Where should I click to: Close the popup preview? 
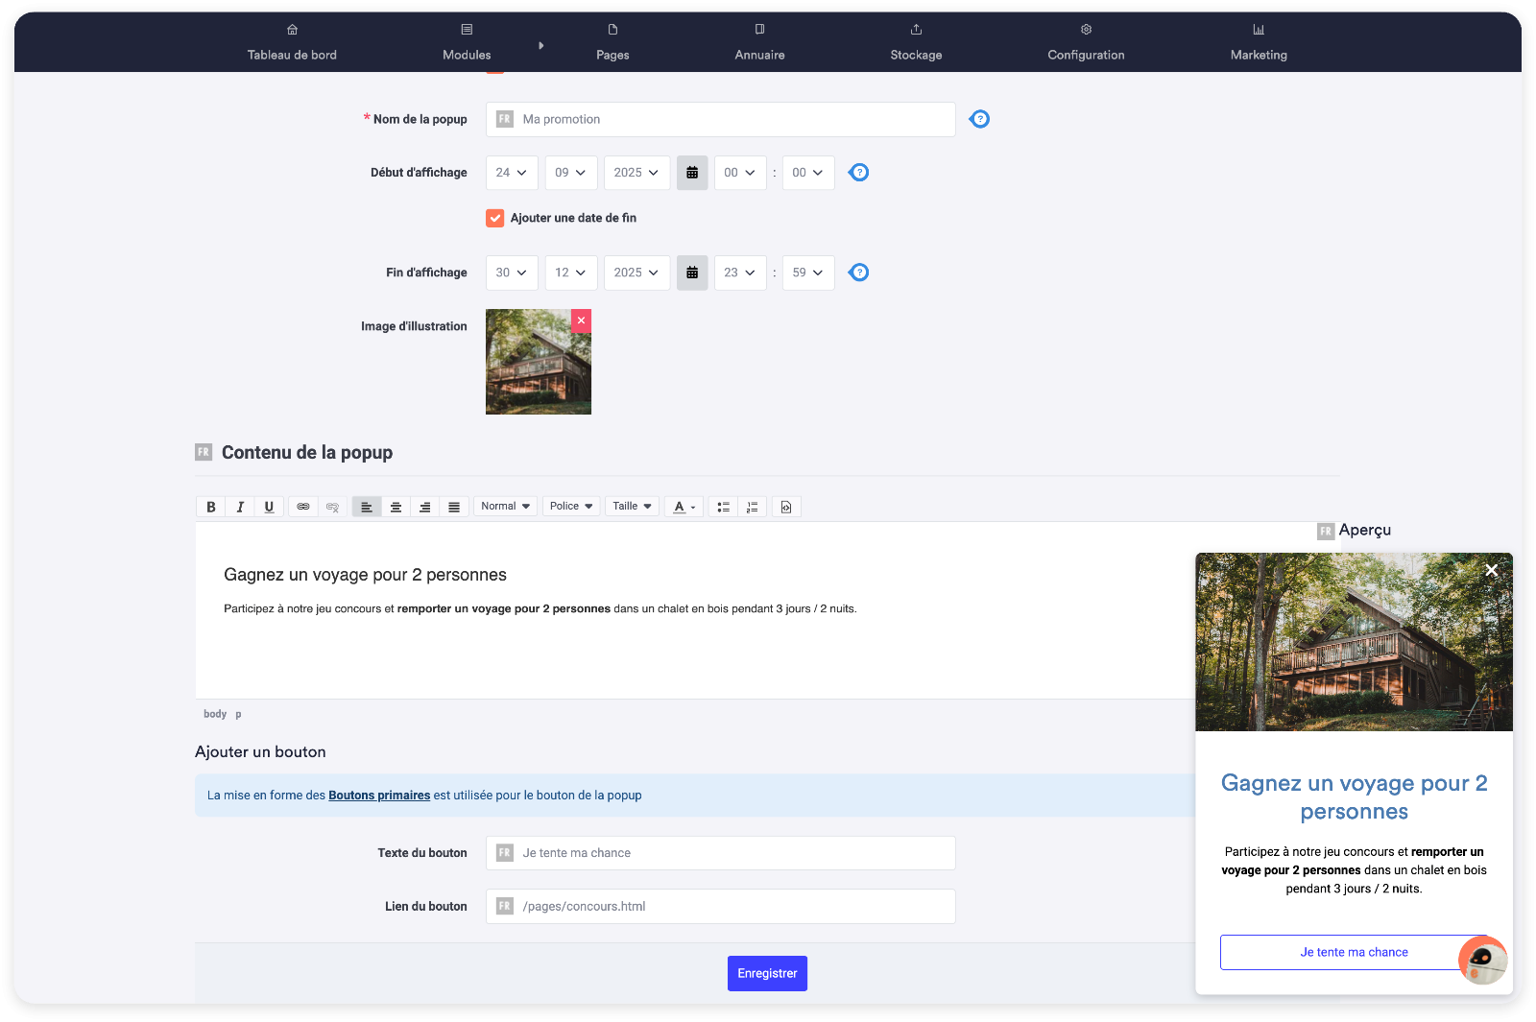tap(1492, 570)
